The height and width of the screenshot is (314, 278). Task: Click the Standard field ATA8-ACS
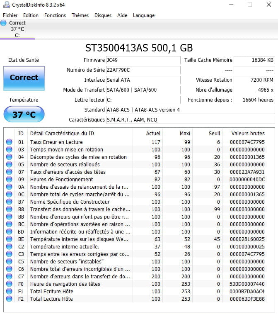point(191,110)
